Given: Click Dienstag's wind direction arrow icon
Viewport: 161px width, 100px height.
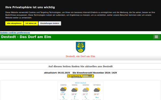Looking at the screenshot, I should [x=86, y=97].
